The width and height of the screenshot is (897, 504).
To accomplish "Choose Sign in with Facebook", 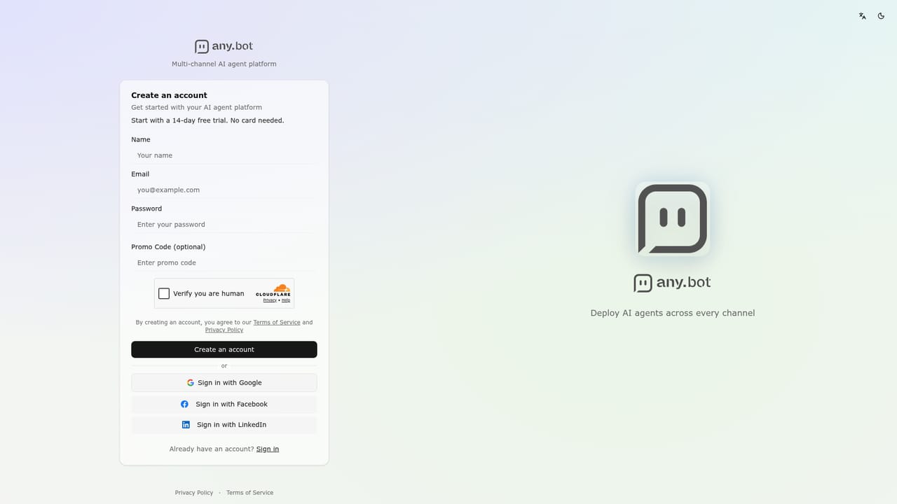I will (x=224, y=404).
